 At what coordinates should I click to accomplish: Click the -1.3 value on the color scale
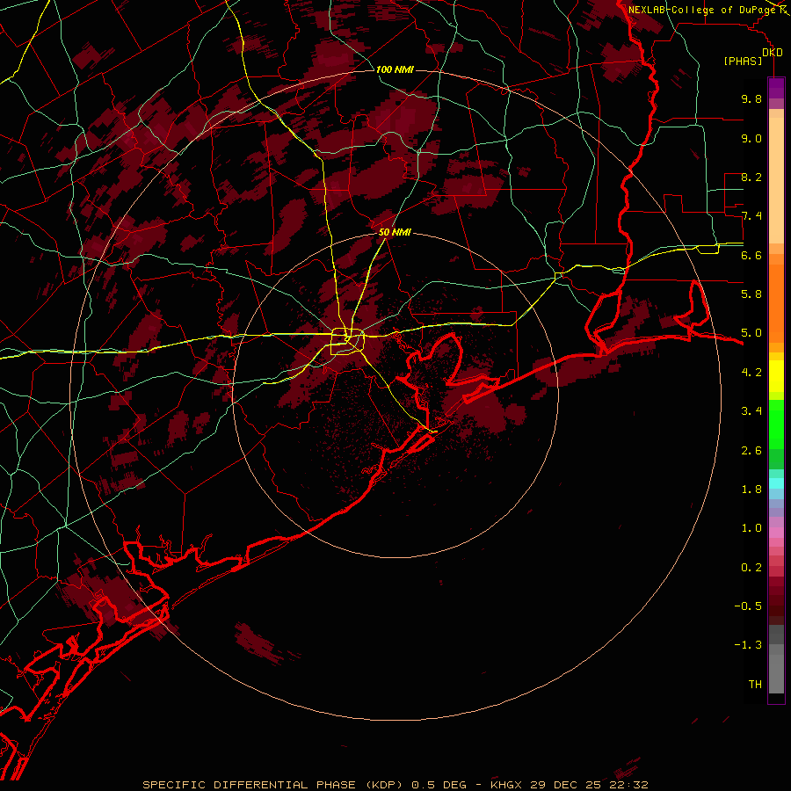(x=748, y=645)
